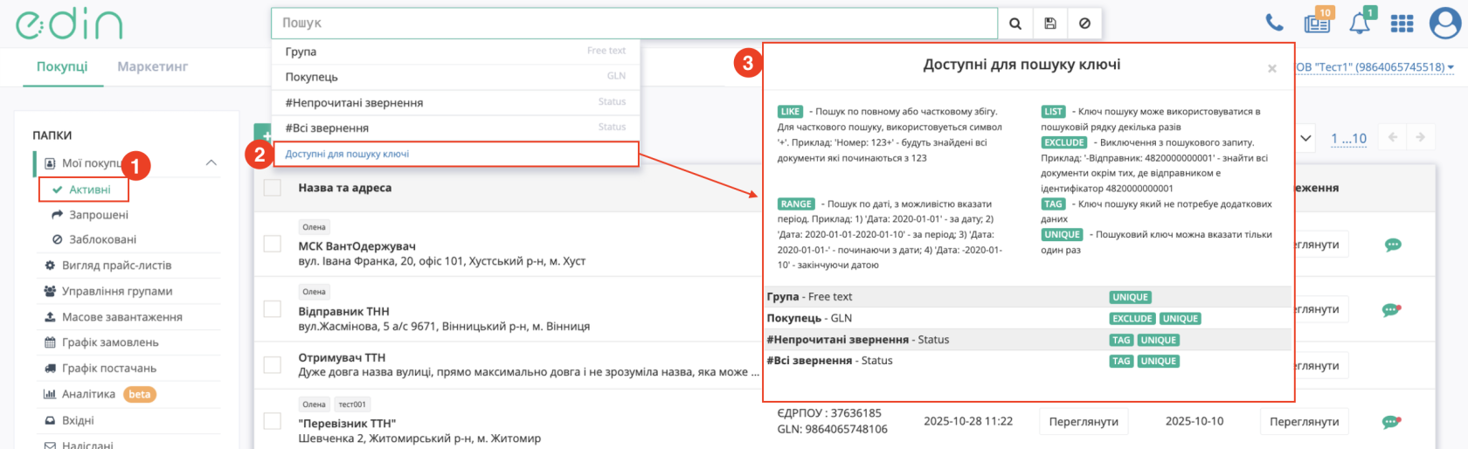This screenshot has height=449, width=1468.
Task: Click the gear icon of Вигляд прайс-листів
Action: pyautogui.click(x=50, y=266)
